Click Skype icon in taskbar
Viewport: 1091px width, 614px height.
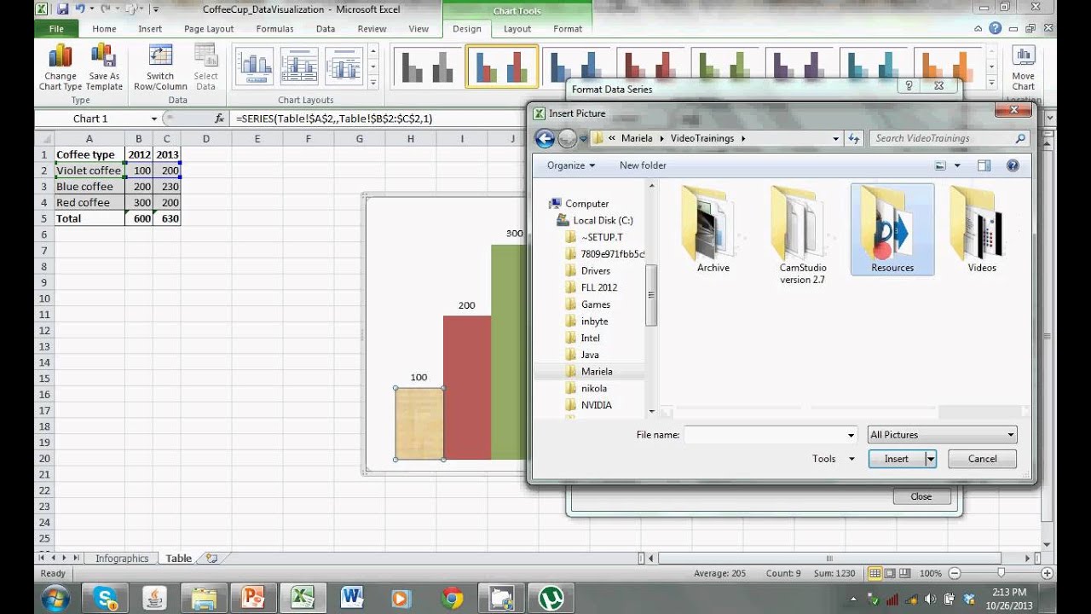(x=105, y=598)
